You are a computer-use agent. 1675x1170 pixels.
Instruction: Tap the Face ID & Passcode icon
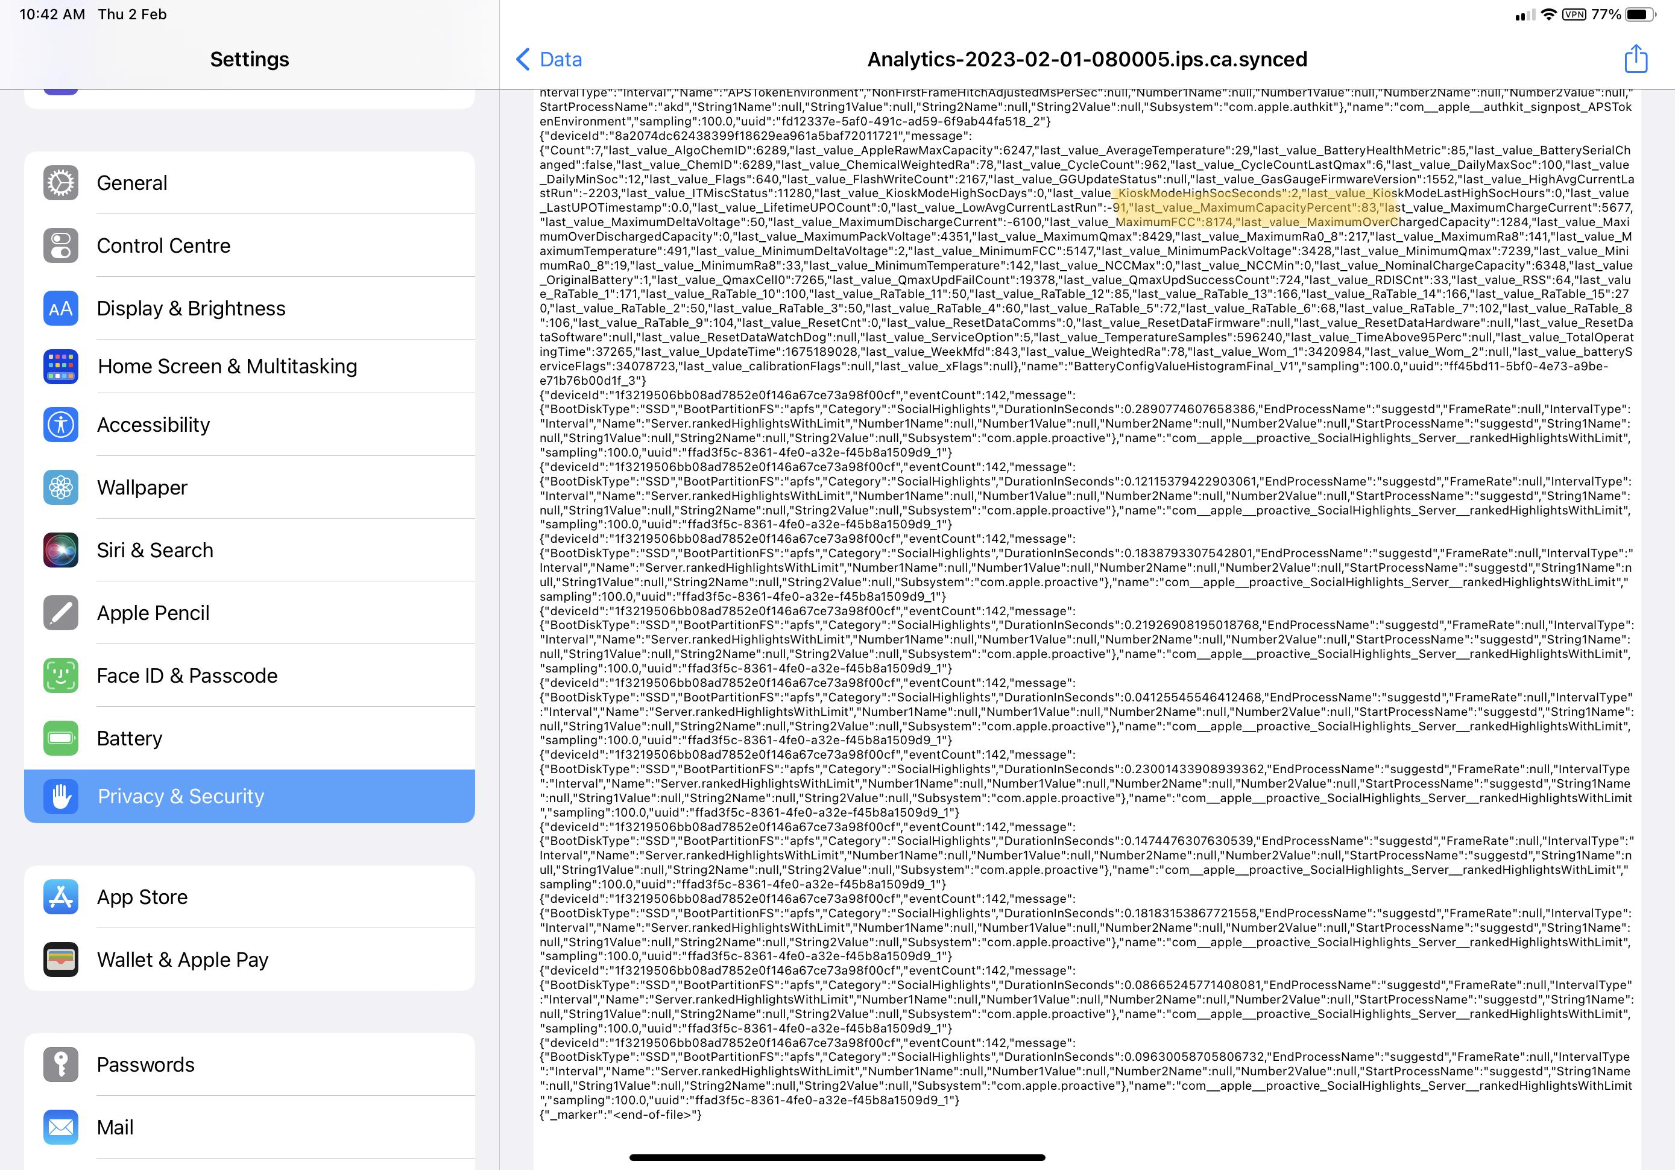pos(60,676)
